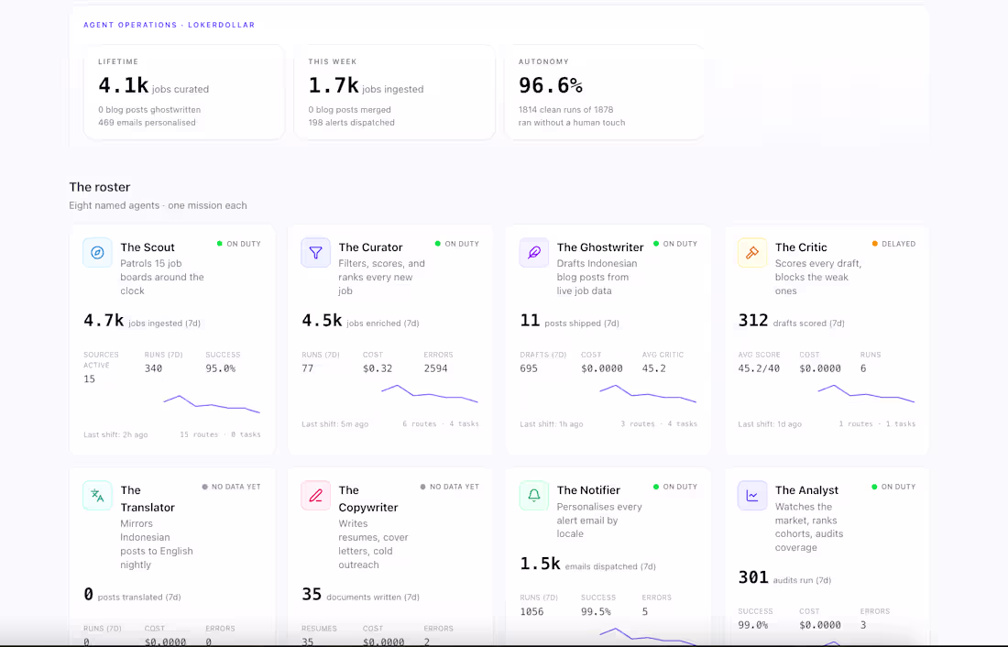This screenshot has height=647, width=1008.
Task: Click The Ghostwriter avg critic 45.2 value
Action: tap(653, 368)
